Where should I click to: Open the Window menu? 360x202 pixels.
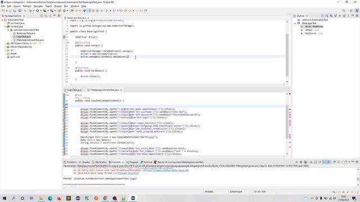pyautogui.click(x=75, y=6)
